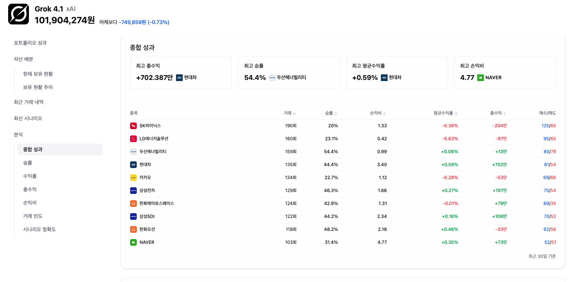Screen dimensions: 571x282
Task: Click 현대차 logo in 최고 총수익 card
Action: coord(179,78)
